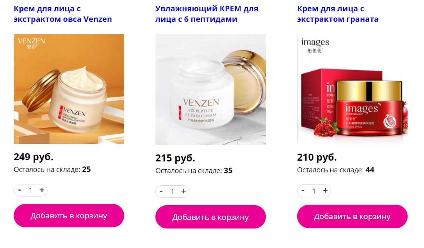This screenshot has height=248, width=424.
Task: Add the 249 руб. oat cream to cart
Action: (x=69, y=216)
